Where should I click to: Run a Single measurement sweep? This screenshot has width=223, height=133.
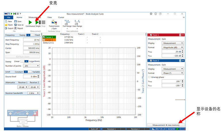(38, 22)
